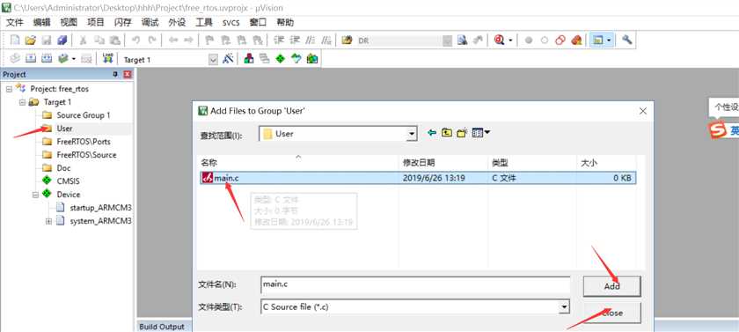Screen dimensions: 739x332
Task: Open the SVCS menu
Action: [230, 23]
